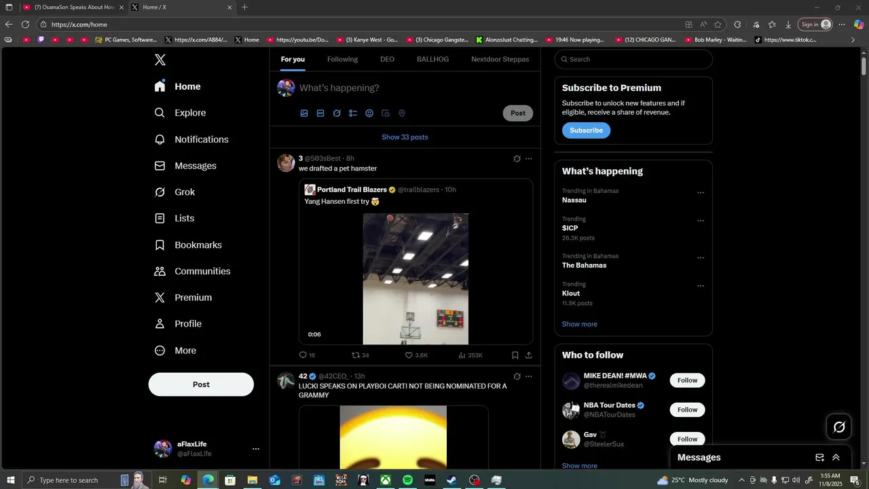Screen dimensions: 869x489
Task: Switch to the BALLHOG tab
Action: (x=432, y=59)
